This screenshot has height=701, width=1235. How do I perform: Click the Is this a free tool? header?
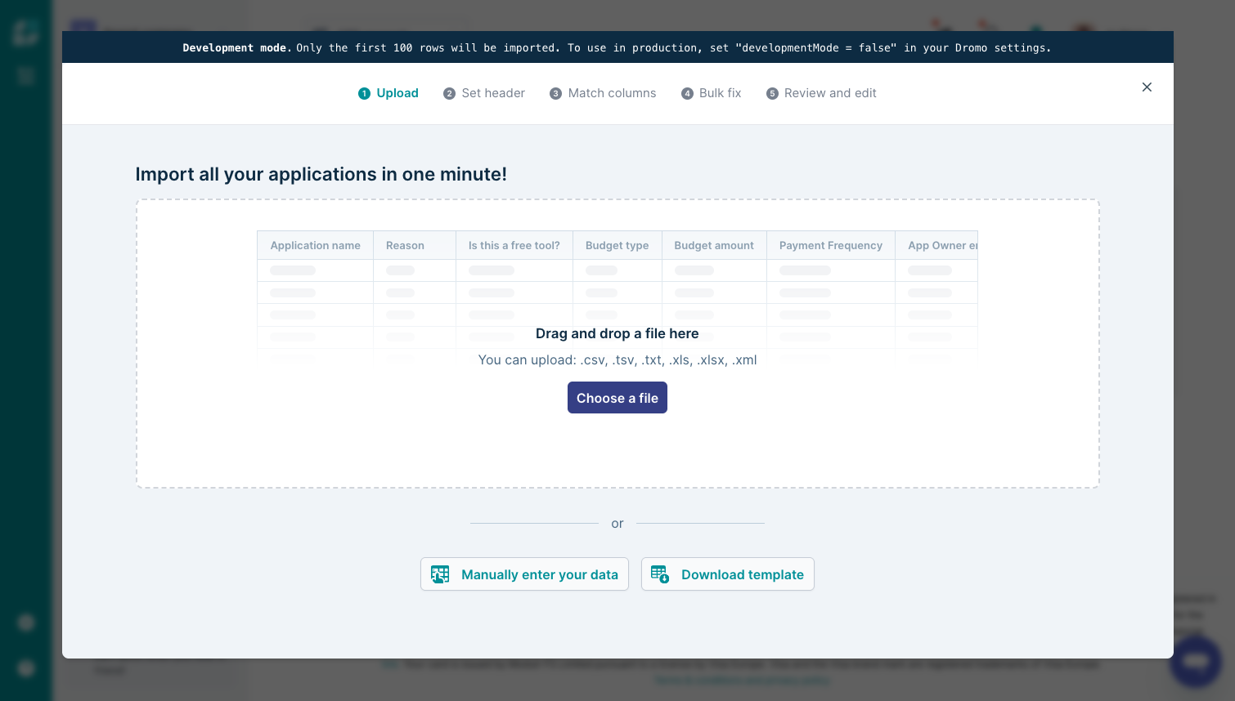(x=514, y=245)
